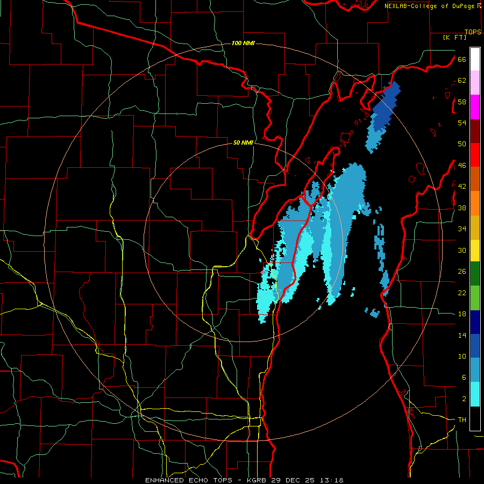Screen dimensions: 484x484
Task: Click the navy 22 kft legend swatch
Action: tap(475, 322)
